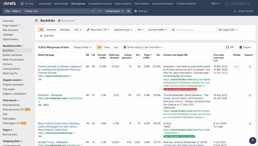Open the Backlink type dropdown
Screen dimensions: 258x146
123,30
